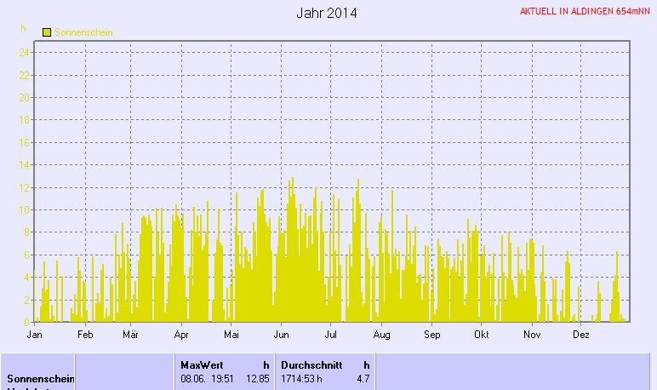Select the 4.7 average value
This screenshot has width=657, height=390.
pos(363,378)
